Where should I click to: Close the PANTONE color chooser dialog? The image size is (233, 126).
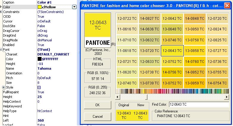pos(227,6)
